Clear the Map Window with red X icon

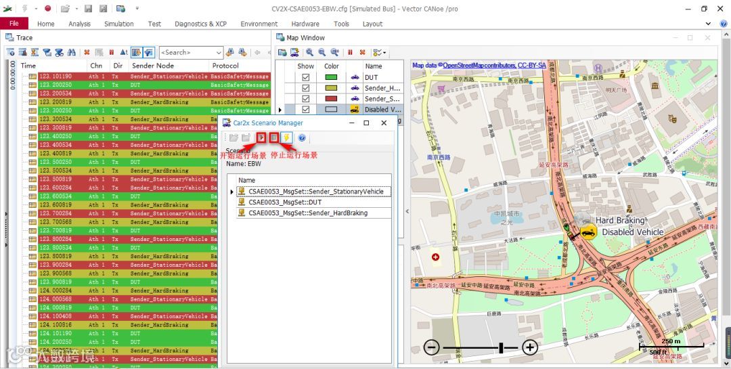coord(362,52)
